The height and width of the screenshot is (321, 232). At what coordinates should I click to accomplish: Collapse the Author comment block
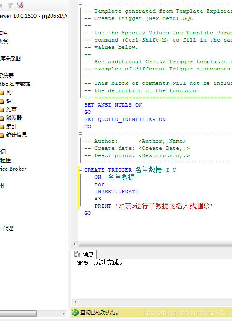81,134
